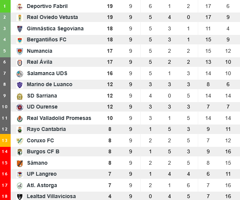Click the Sámano orange crest icon

20,163
